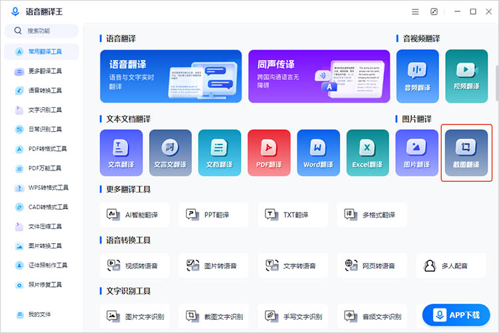This screenshot has height=333, width=499.
Task: Maximize the application window
Action: coord(473,12)
